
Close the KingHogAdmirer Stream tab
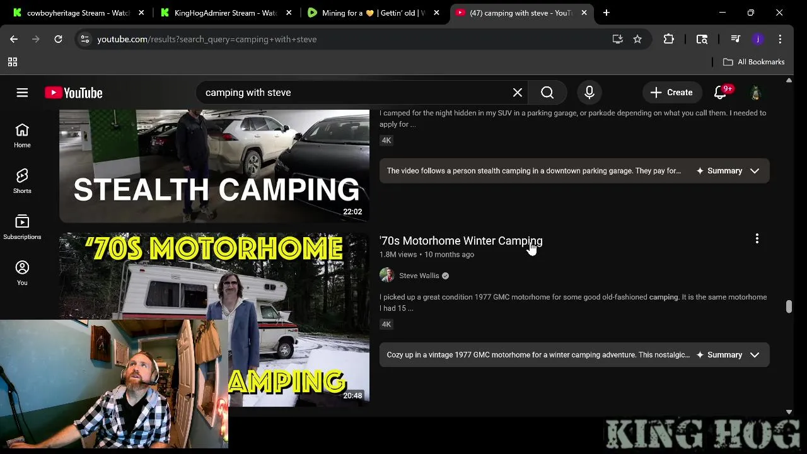289,13
